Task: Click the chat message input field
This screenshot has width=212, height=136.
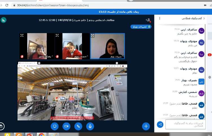Action: click(185, 124)
